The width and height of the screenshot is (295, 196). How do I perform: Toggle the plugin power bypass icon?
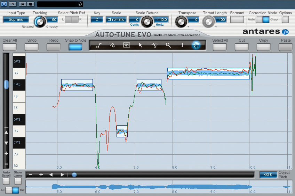coord(4,4)
